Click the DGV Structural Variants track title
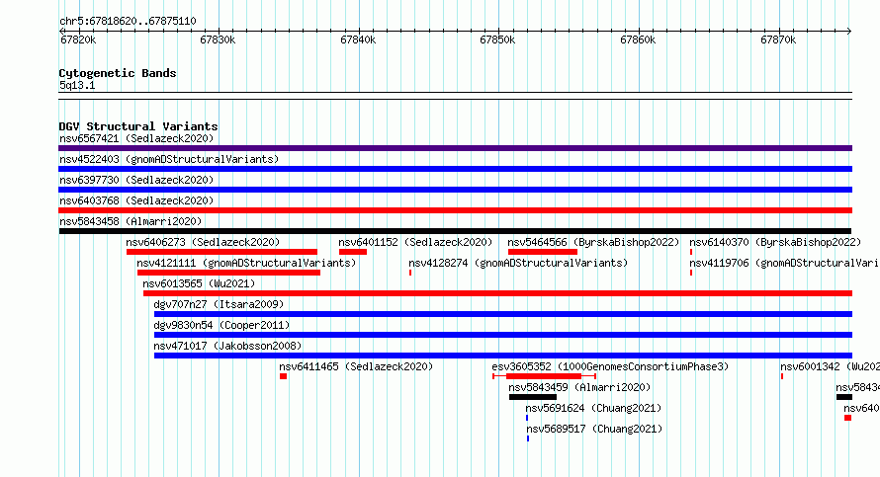The image size is (880, 477). [x=138, y=126]
